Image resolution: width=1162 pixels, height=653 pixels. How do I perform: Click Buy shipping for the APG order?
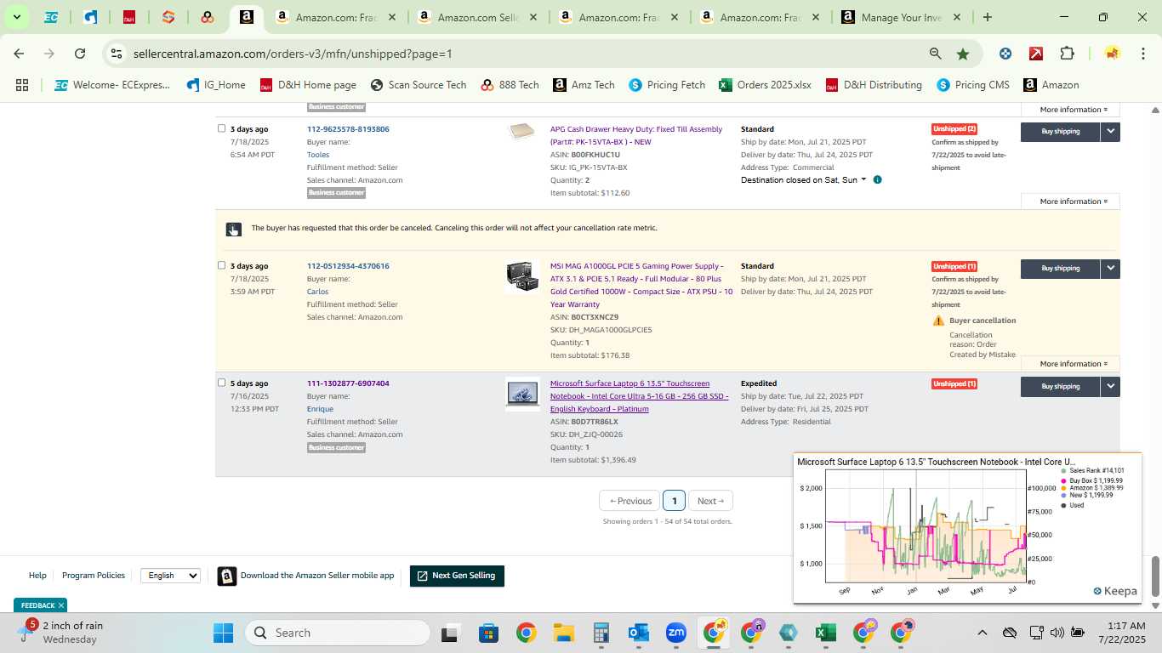tap(1060, 131)
